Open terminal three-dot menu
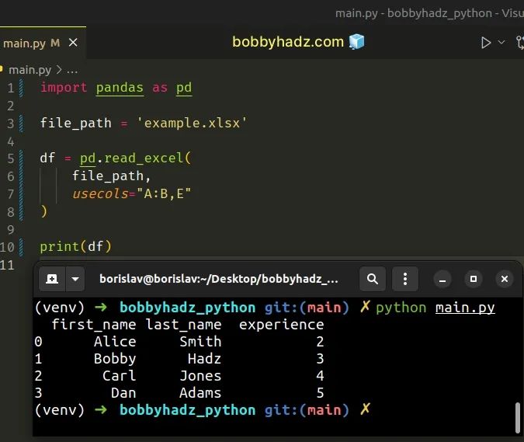The height and width of the screenshot is (442, 524). (405, 279)
